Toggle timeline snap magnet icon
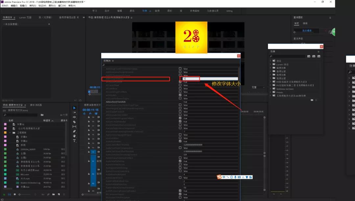This screenshot has width=355, height=201. [90, 113]
